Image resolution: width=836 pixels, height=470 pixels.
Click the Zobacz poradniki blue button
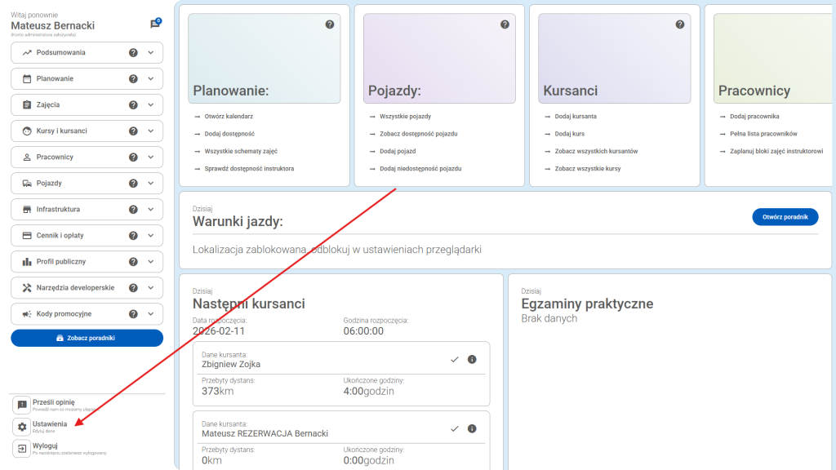coord(87,337)
